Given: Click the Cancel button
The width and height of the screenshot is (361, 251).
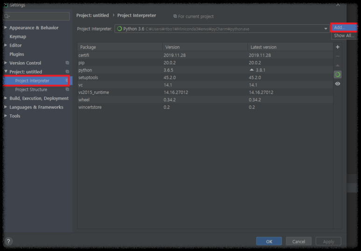Looking at the screenshot, I should [x=298, y=242].
